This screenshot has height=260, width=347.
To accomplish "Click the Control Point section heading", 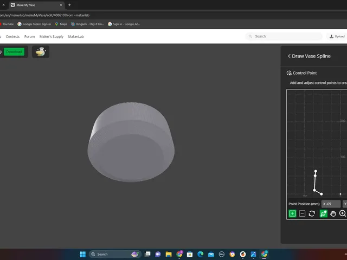I will pyautogui.click(x=305, y=73).
